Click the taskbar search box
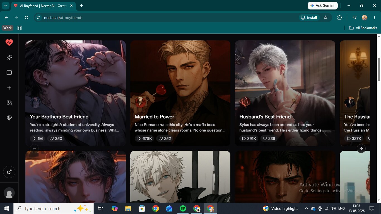The width and height of the screenshot is (381, 214). pos(54,208)
